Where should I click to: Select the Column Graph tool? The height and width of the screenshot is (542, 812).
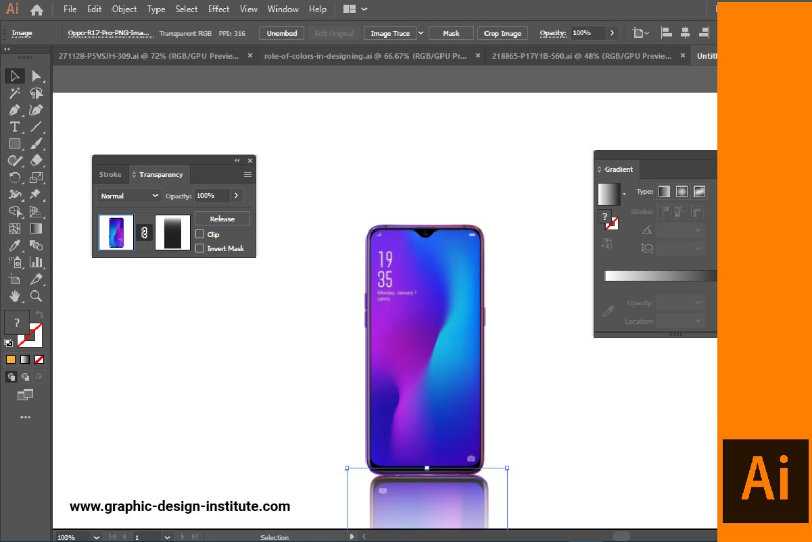[37, 263]
